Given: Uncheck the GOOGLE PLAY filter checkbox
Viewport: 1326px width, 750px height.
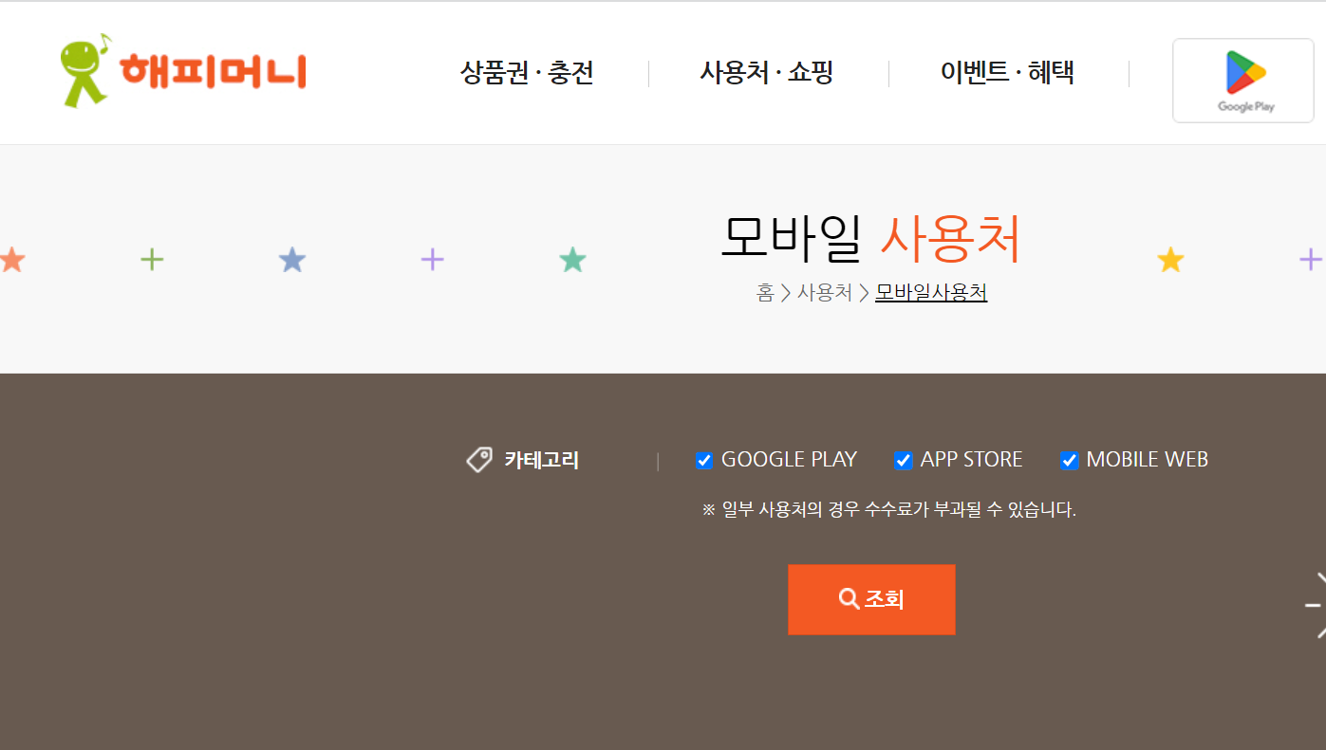Looking at the screenshot, I should [704, 460].
